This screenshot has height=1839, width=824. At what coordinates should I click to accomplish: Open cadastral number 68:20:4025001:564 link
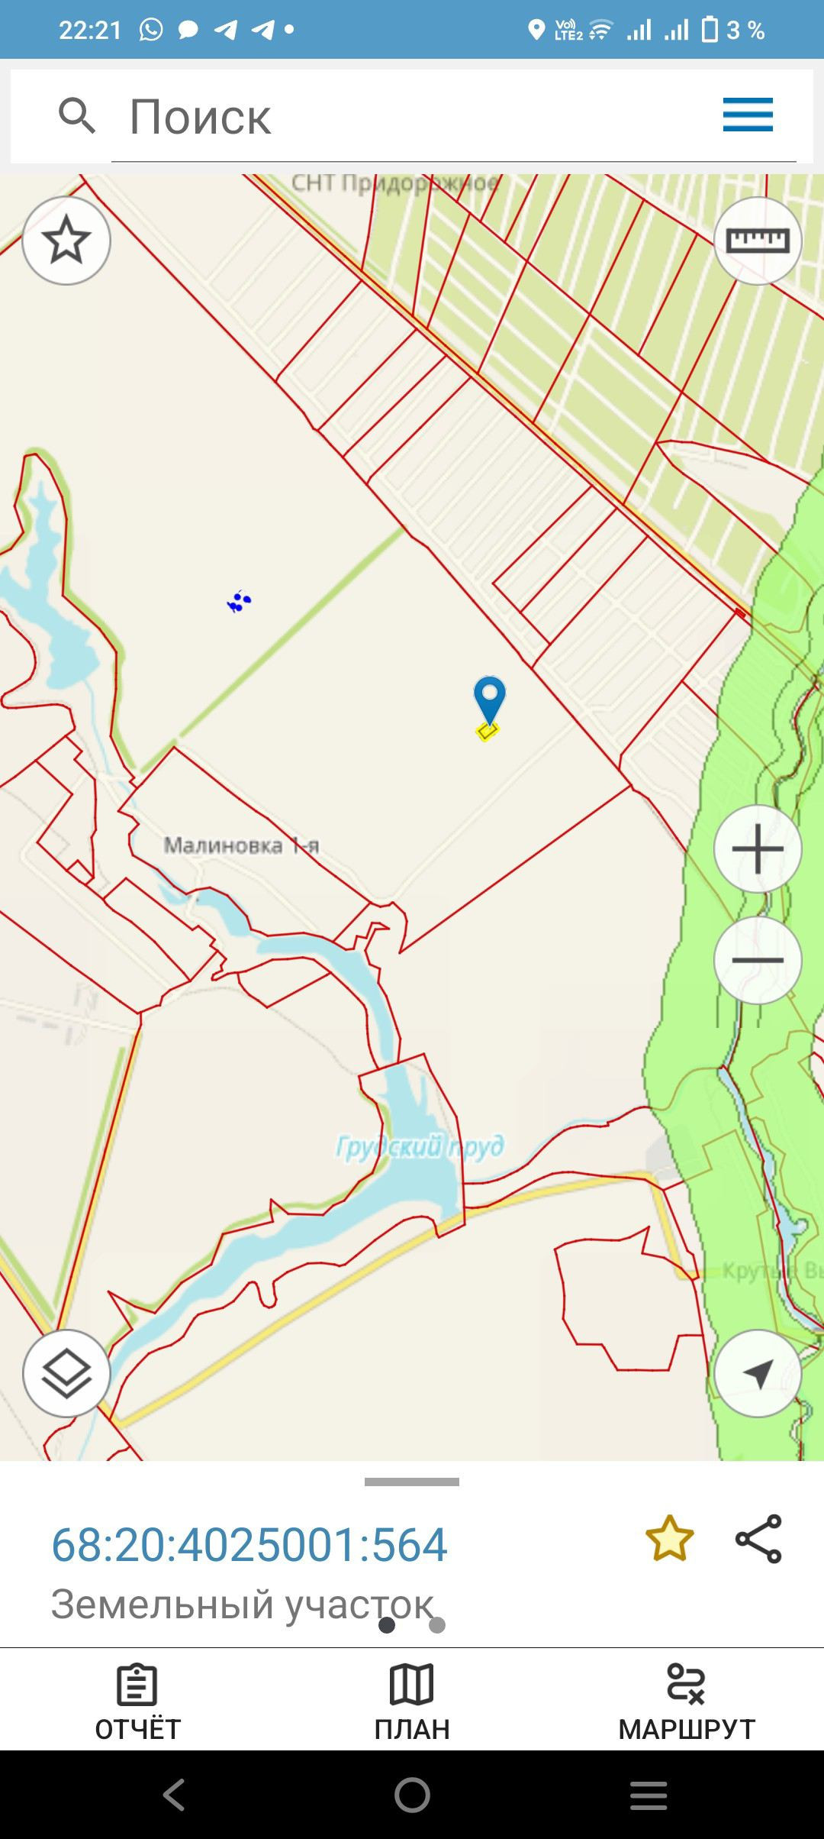tap(249, 1544)
